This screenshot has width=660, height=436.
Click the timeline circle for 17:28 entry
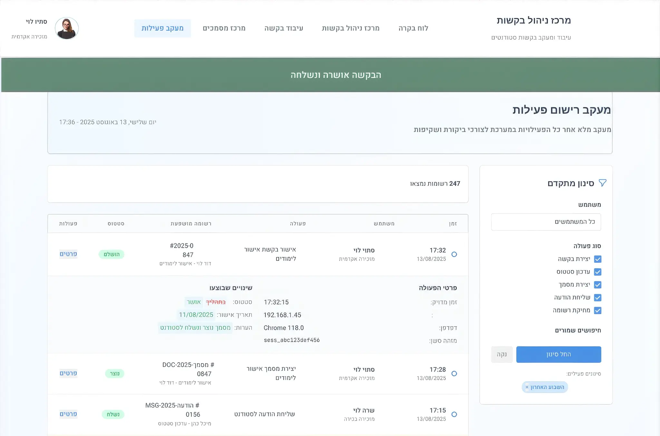click(x=454, y=374)
